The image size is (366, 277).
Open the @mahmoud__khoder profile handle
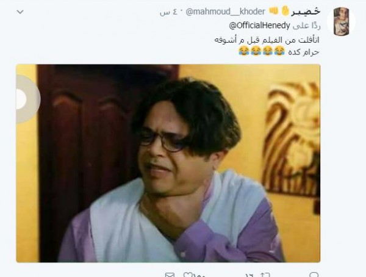pos(225,12)
